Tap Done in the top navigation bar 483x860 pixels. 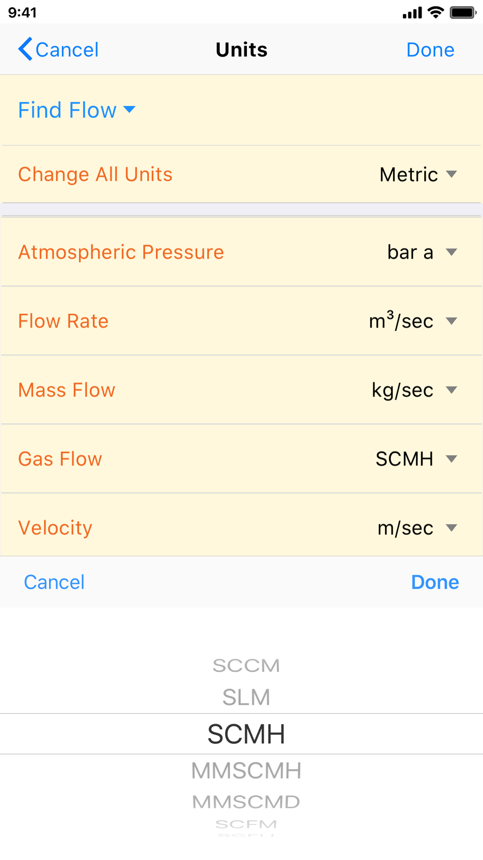pyautogui.click(x=430, y=50)
